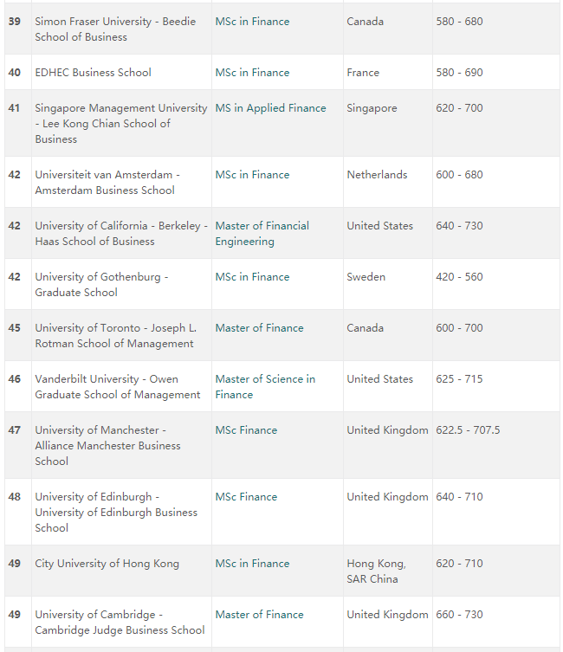Screen dimensions: 563x652
Task: Open City University of Hong Kong MSc link
Action: [x=252, y=564]
